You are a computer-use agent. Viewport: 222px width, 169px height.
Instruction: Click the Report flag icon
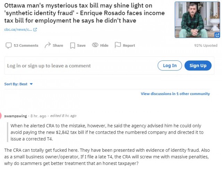click(118, 45)
